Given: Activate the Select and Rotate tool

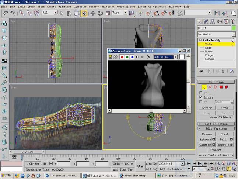Looking at the screenshot, I should pyautogui.click(x=100, y=13).
